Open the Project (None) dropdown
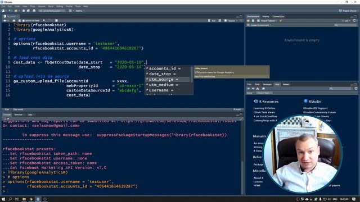Image resolution: width=360 pixels, height=202 pixels. (x=348, y=11)
